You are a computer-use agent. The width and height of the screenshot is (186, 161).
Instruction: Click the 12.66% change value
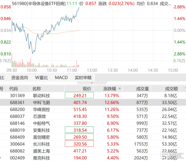point(112,103)
